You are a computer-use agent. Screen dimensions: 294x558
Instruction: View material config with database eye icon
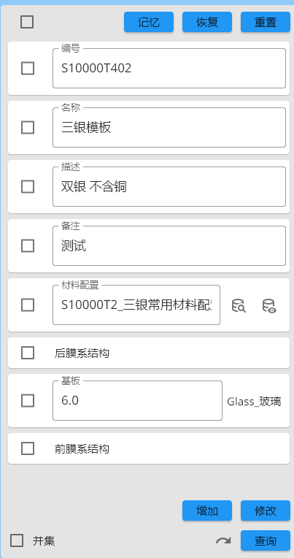click(x=269, y=305)
